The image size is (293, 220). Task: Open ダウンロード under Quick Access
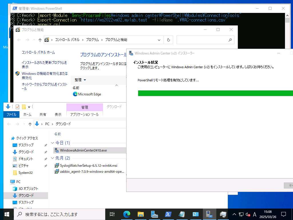pos(23,152)
